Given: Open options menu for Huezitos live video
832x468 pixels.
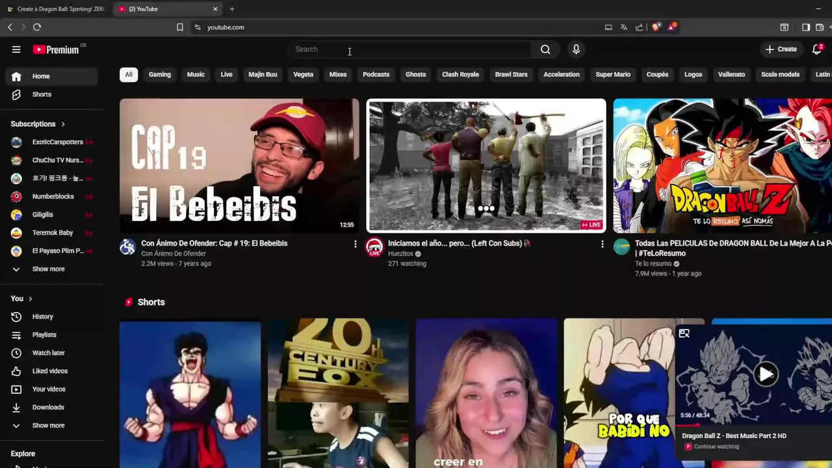Looking at the screenshot, I should pos(602,244).
